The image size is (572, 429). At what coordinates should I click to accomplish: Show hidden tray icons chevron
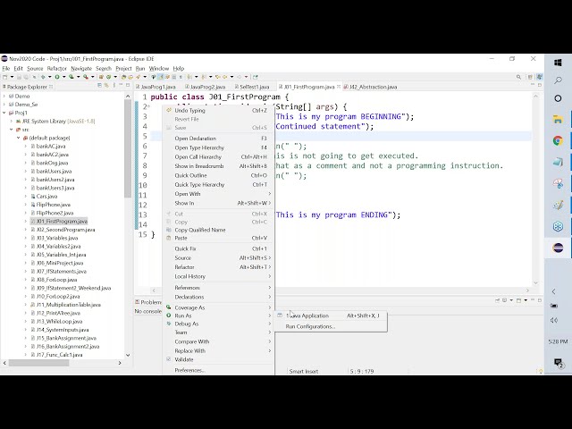point(554,291)
